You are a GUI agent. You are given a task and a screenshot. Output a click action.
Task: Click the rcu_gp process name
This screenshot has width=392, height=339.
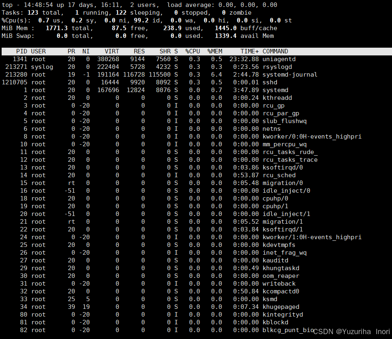pos(274,106)
